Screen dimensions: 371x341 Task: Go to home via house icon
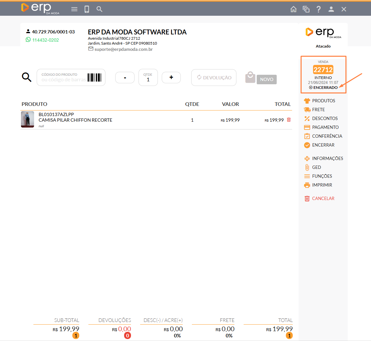pyautogui.click(x=293, y=9)
